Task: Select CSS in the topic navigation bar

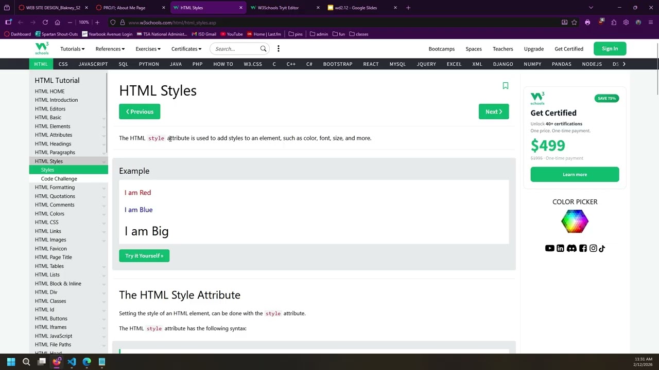Action: tap(63, 64)
